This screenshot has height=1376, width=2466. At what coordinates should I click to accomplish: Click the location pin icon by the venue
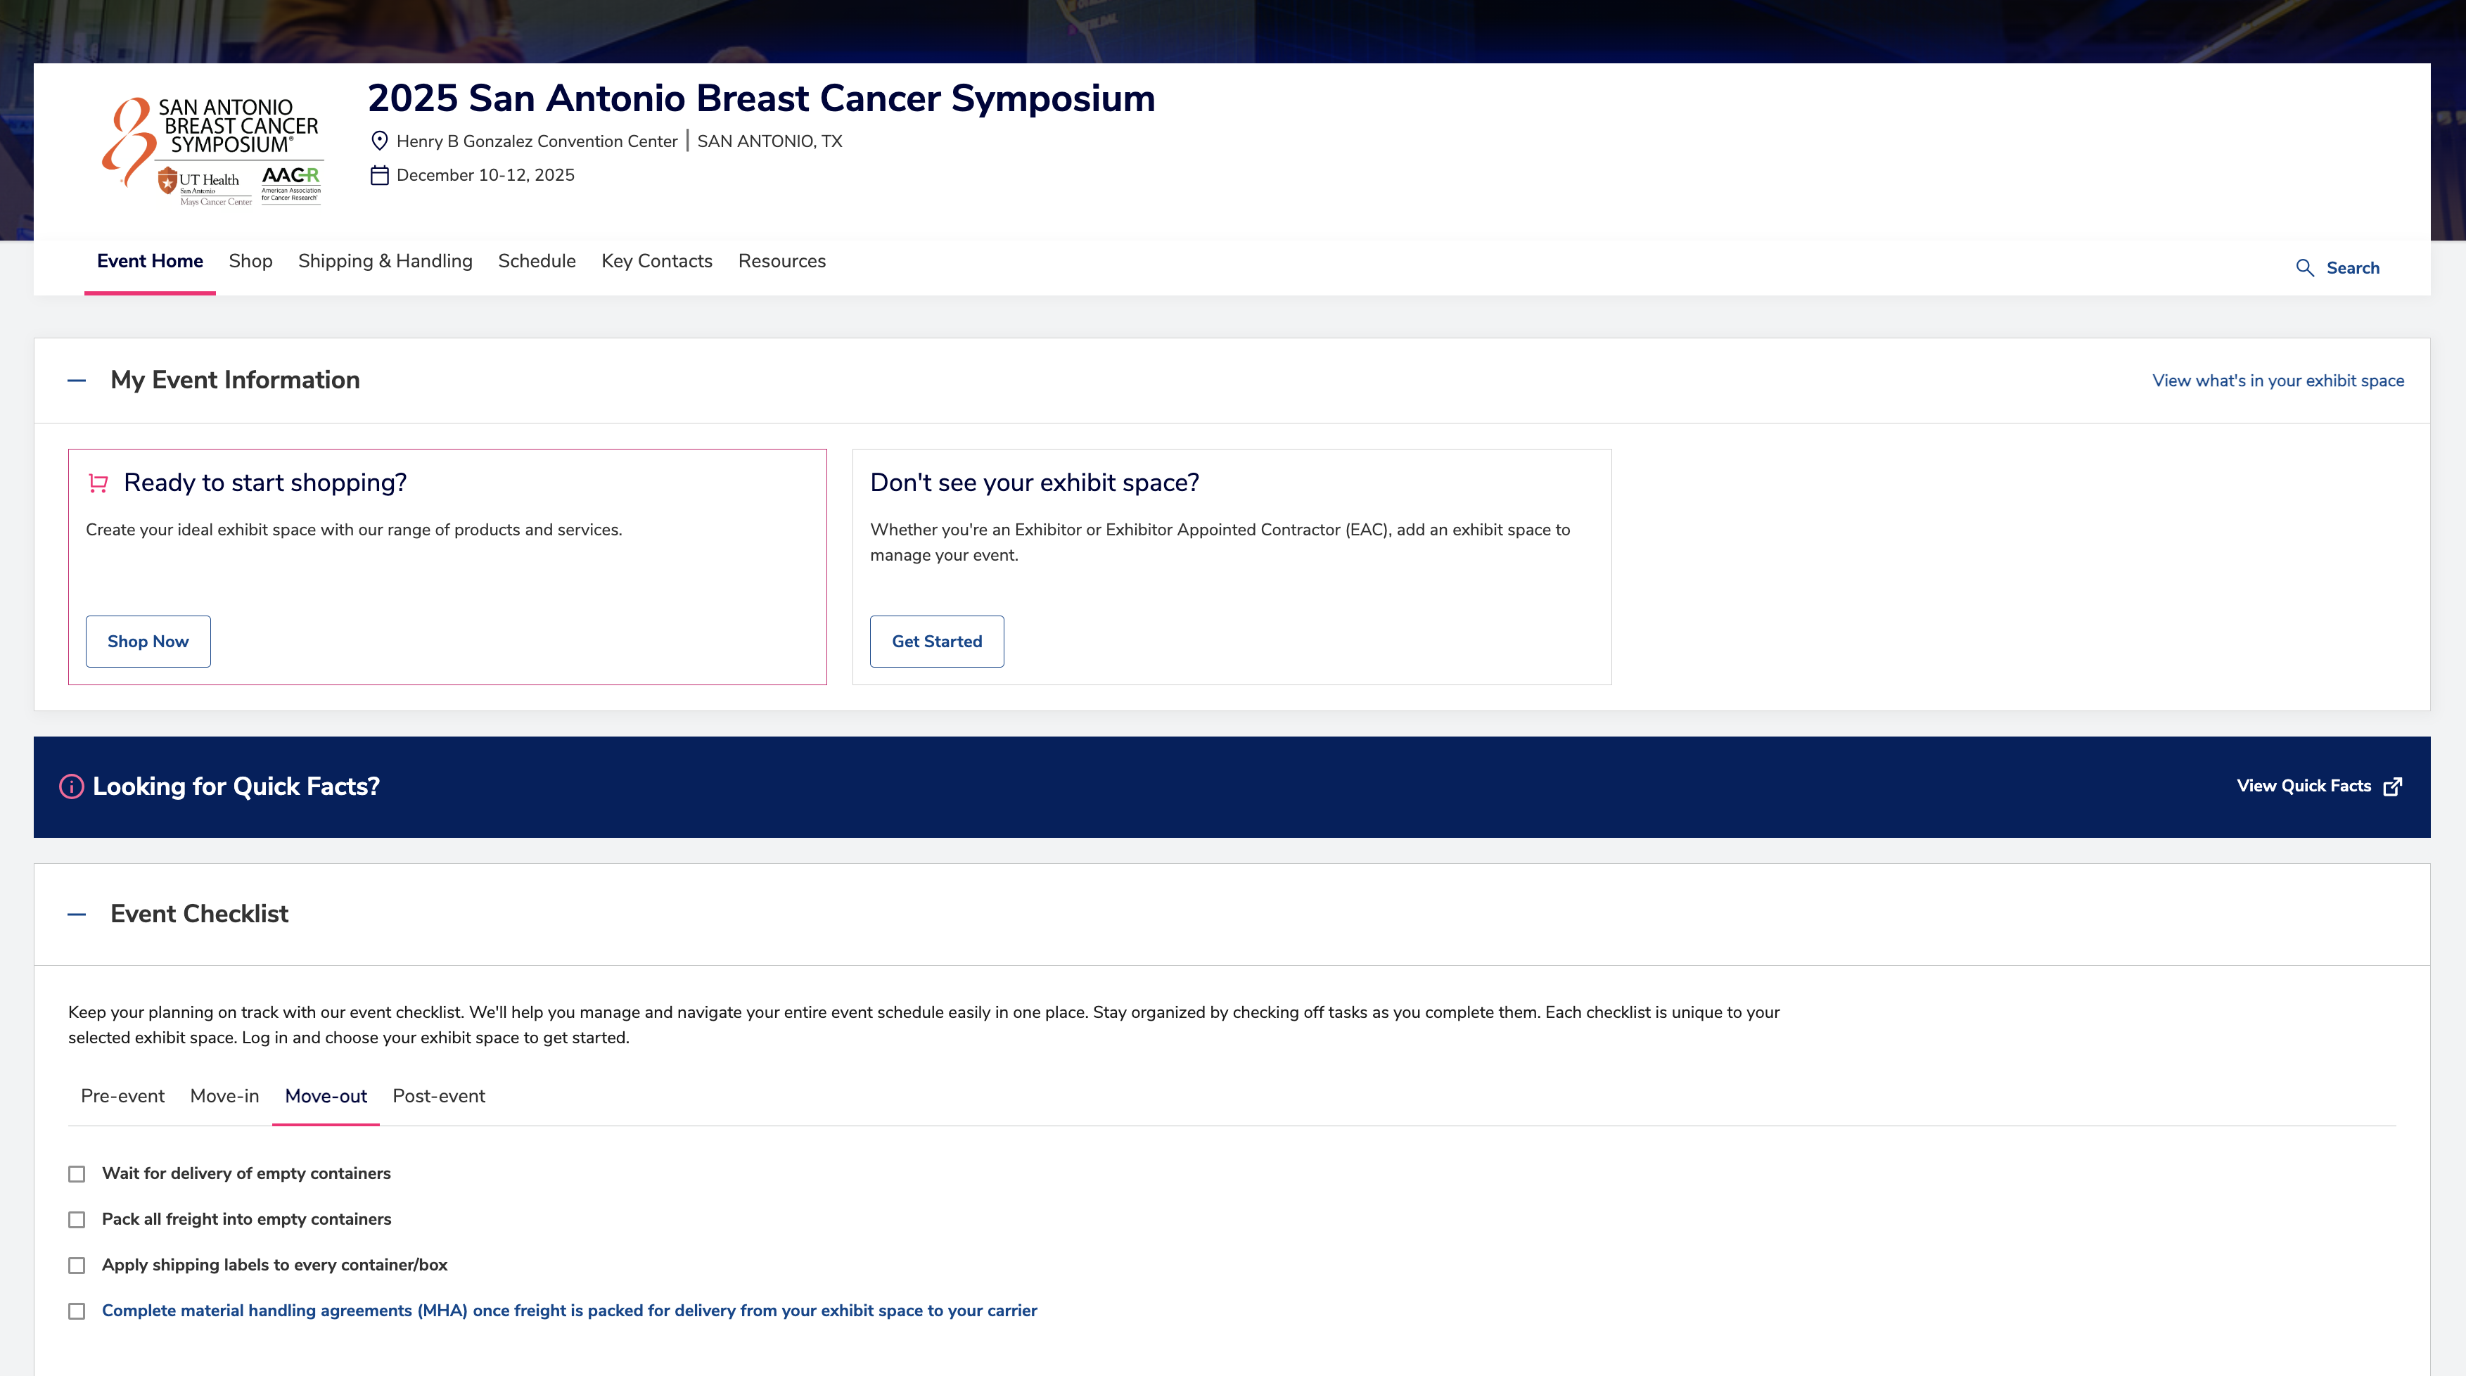click(379, 141)
